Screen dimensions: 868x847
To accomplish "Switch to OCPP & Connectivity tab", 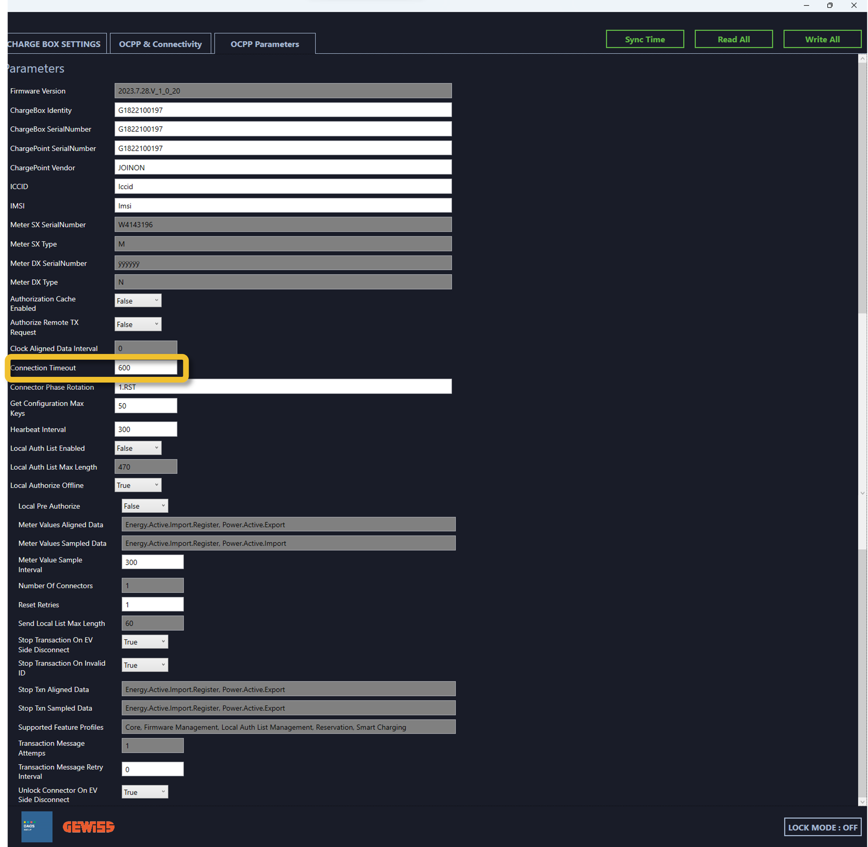I will coord(160,44).
